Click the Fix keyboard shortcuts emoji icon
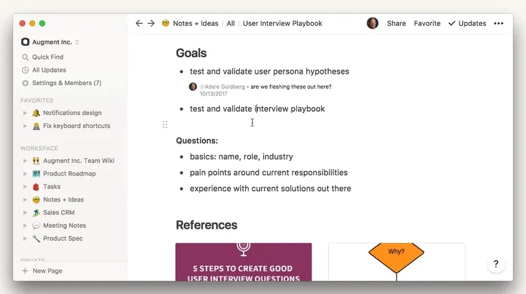 37,126
